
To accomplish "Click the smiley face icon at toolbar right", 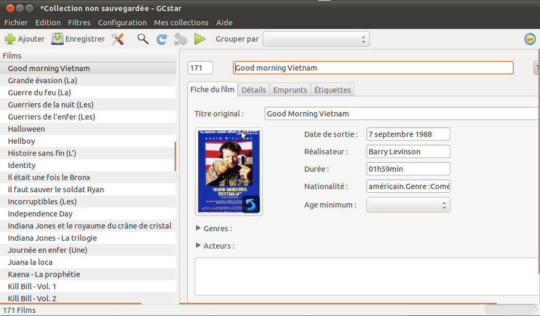I will [x=530, y=39].
